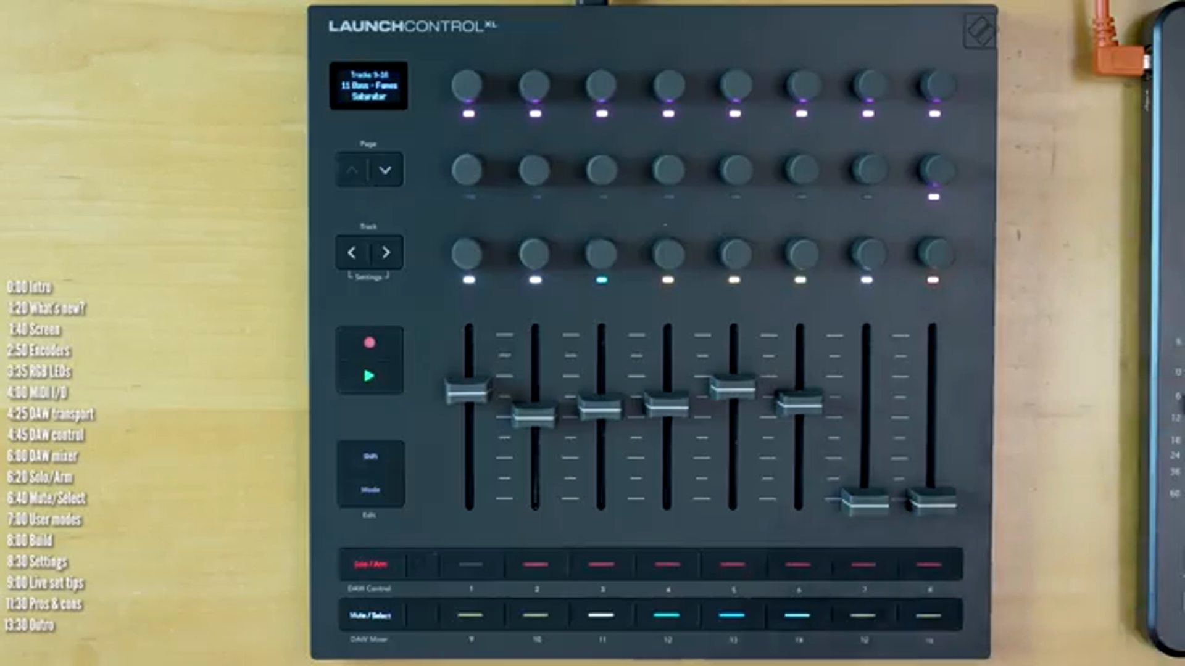Click the '13:30 Outro' chapter text
The width and height of the screenshot is (1185, 666).
(x=30, y=625)
